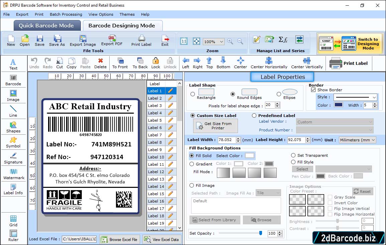Align element Center Horizontally
Image resolution: width=386 pixels, height=245 pixels.
269,63
